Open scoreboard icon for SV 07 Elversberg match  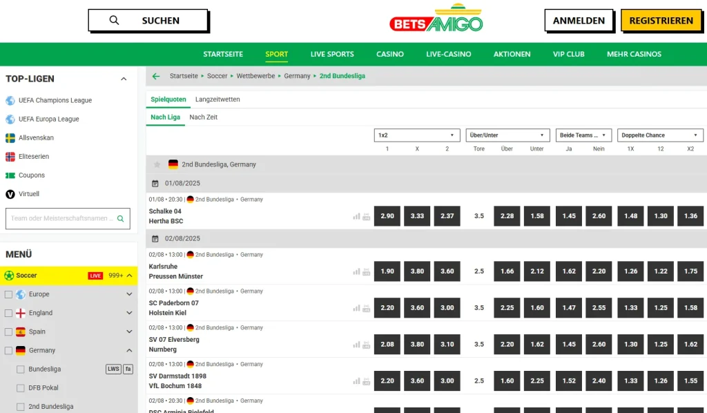366,345
